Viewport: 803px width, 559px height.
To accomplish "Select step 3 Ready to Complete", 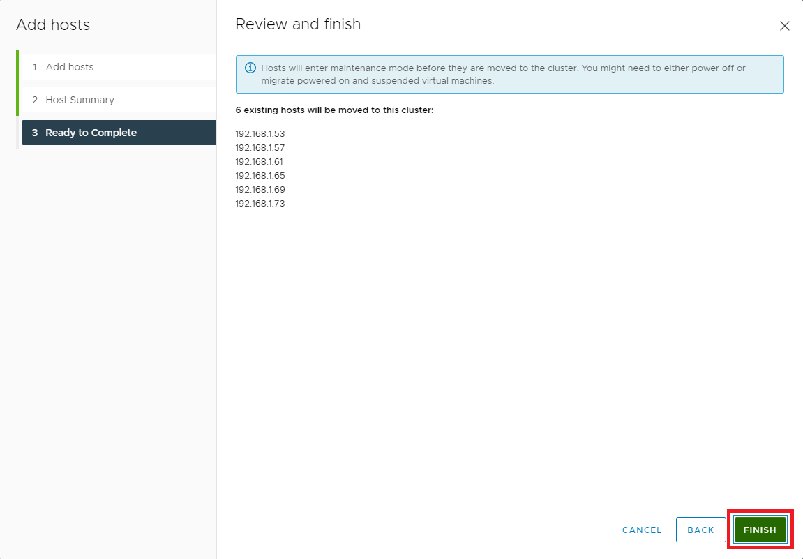I will (x=91, y=133).
